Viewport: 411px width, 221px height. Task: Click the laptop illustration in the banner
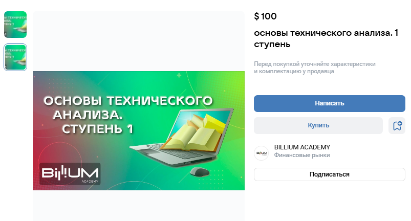(182, 138)
